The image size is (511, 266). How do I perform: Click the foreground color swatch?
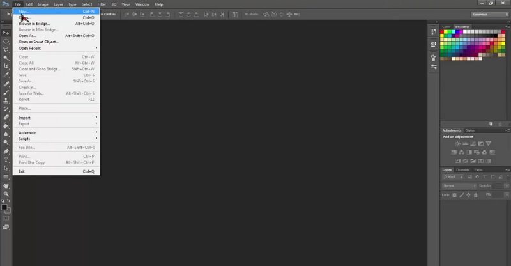4,207
